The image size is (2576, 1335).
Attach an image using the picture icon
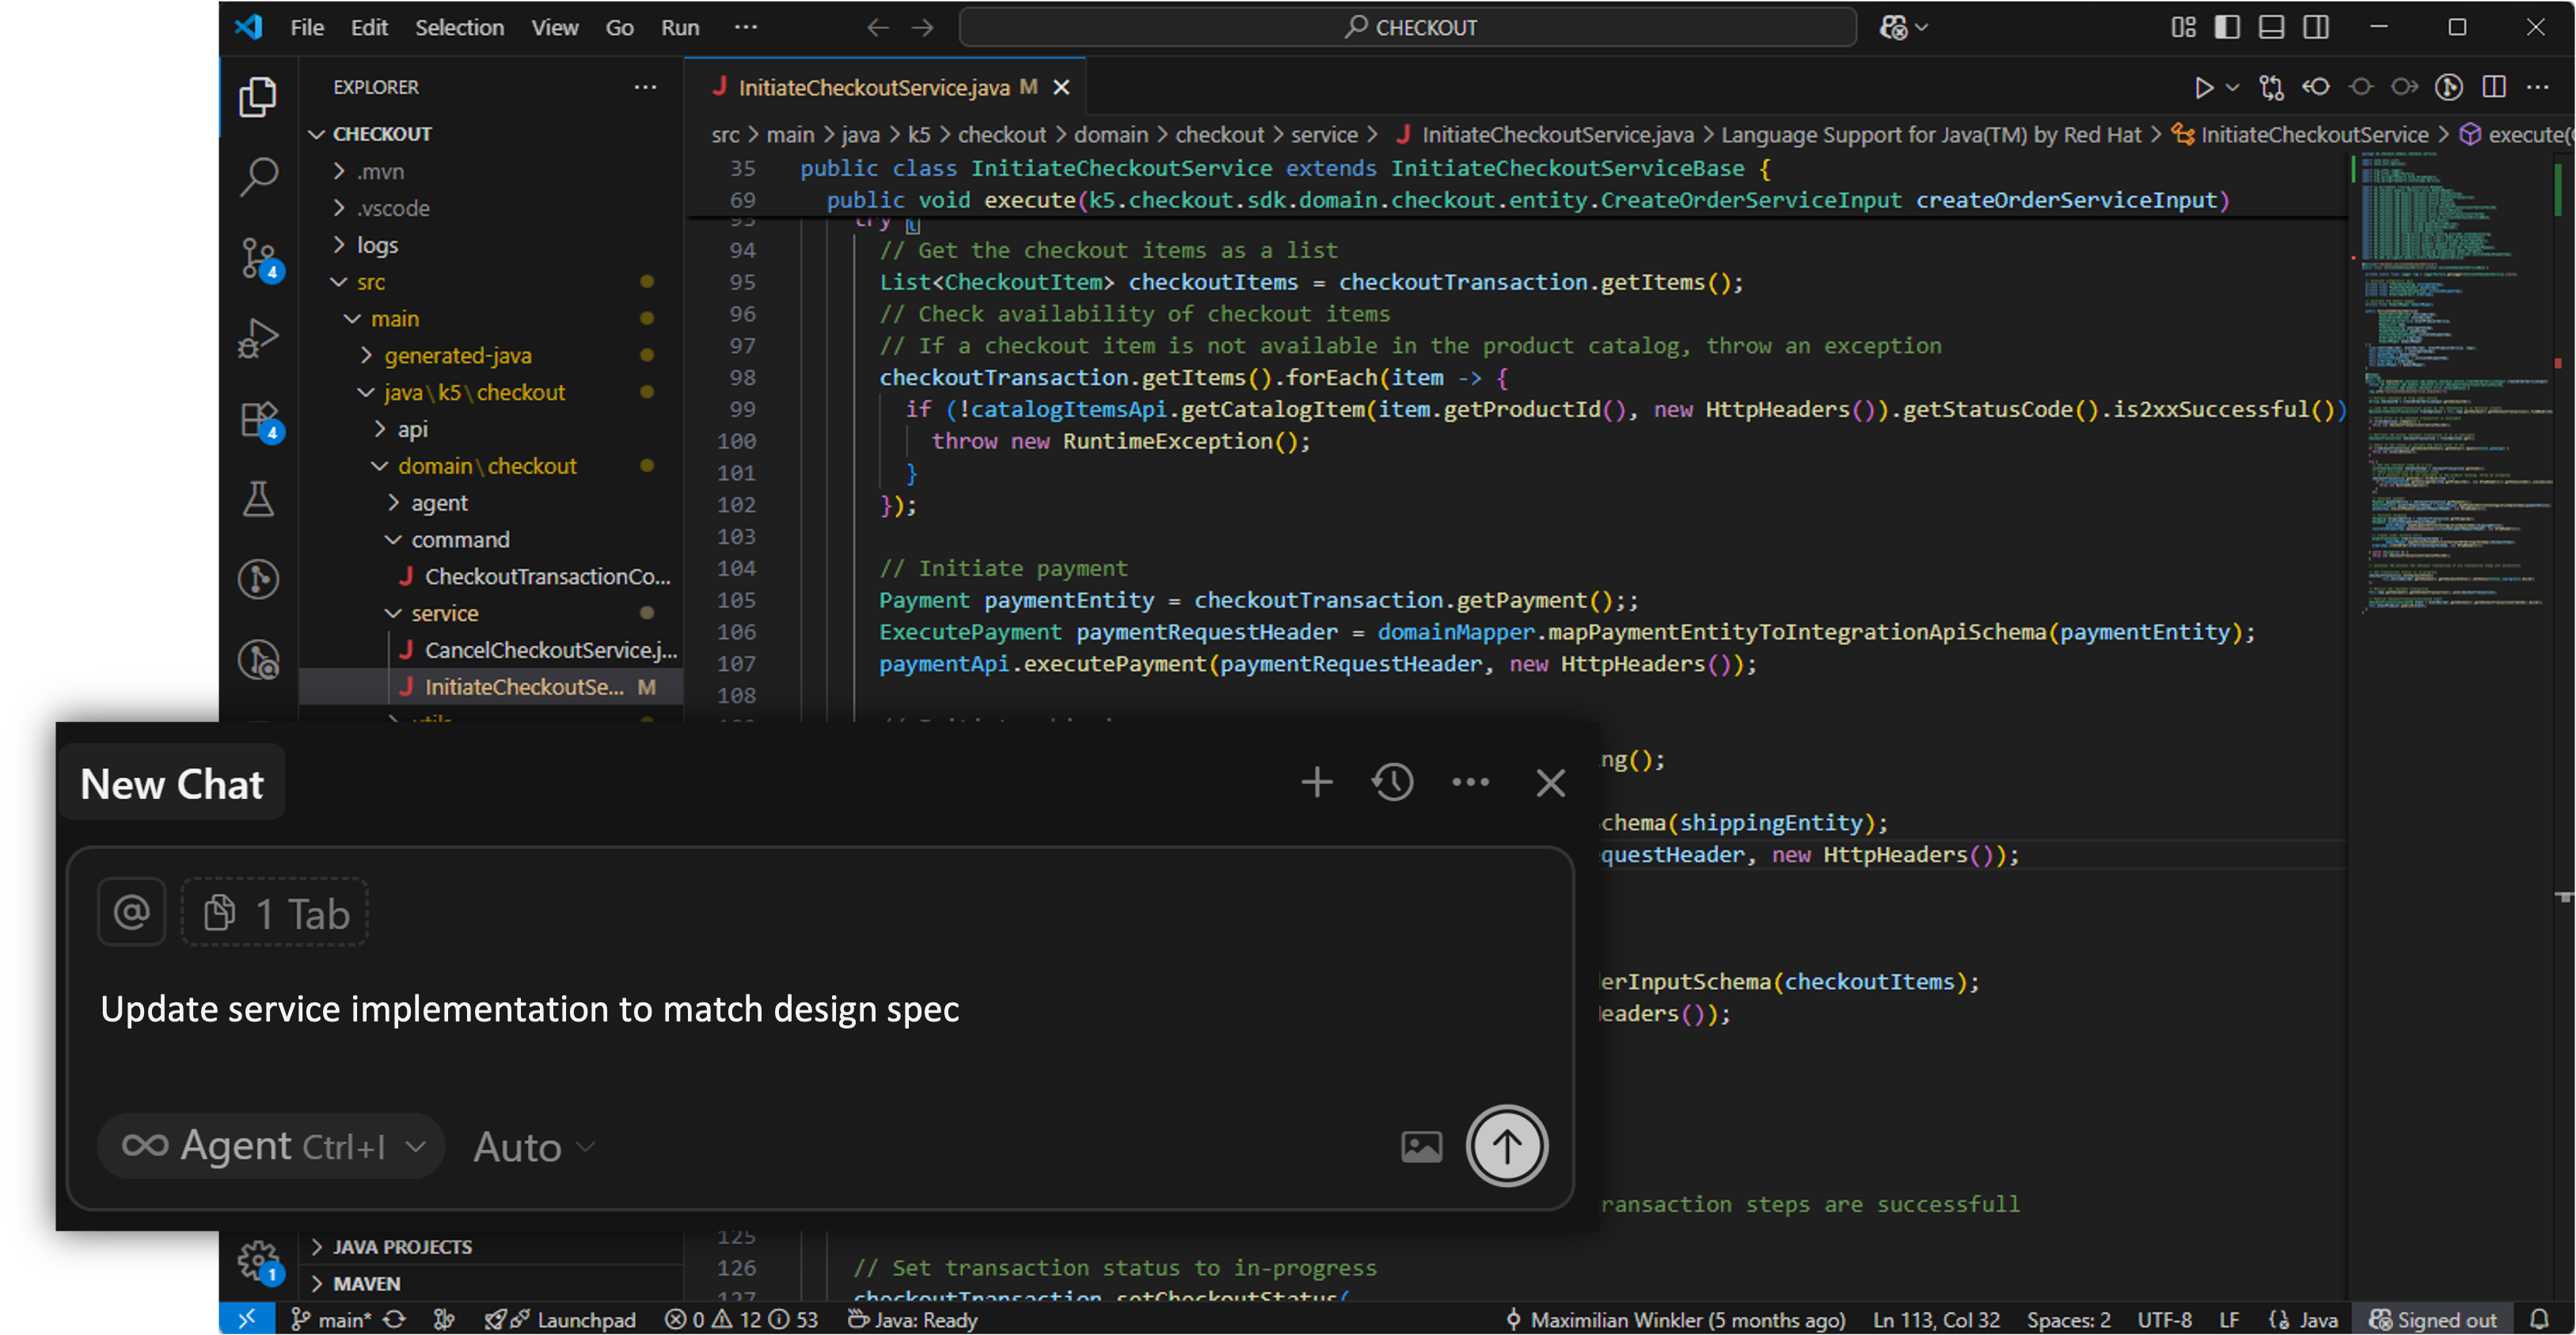[x=1421, y=1146]
